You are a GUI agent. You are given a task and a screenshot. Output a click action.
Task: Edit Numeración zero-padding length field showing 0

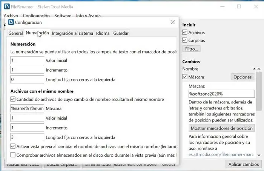point(27,79)
